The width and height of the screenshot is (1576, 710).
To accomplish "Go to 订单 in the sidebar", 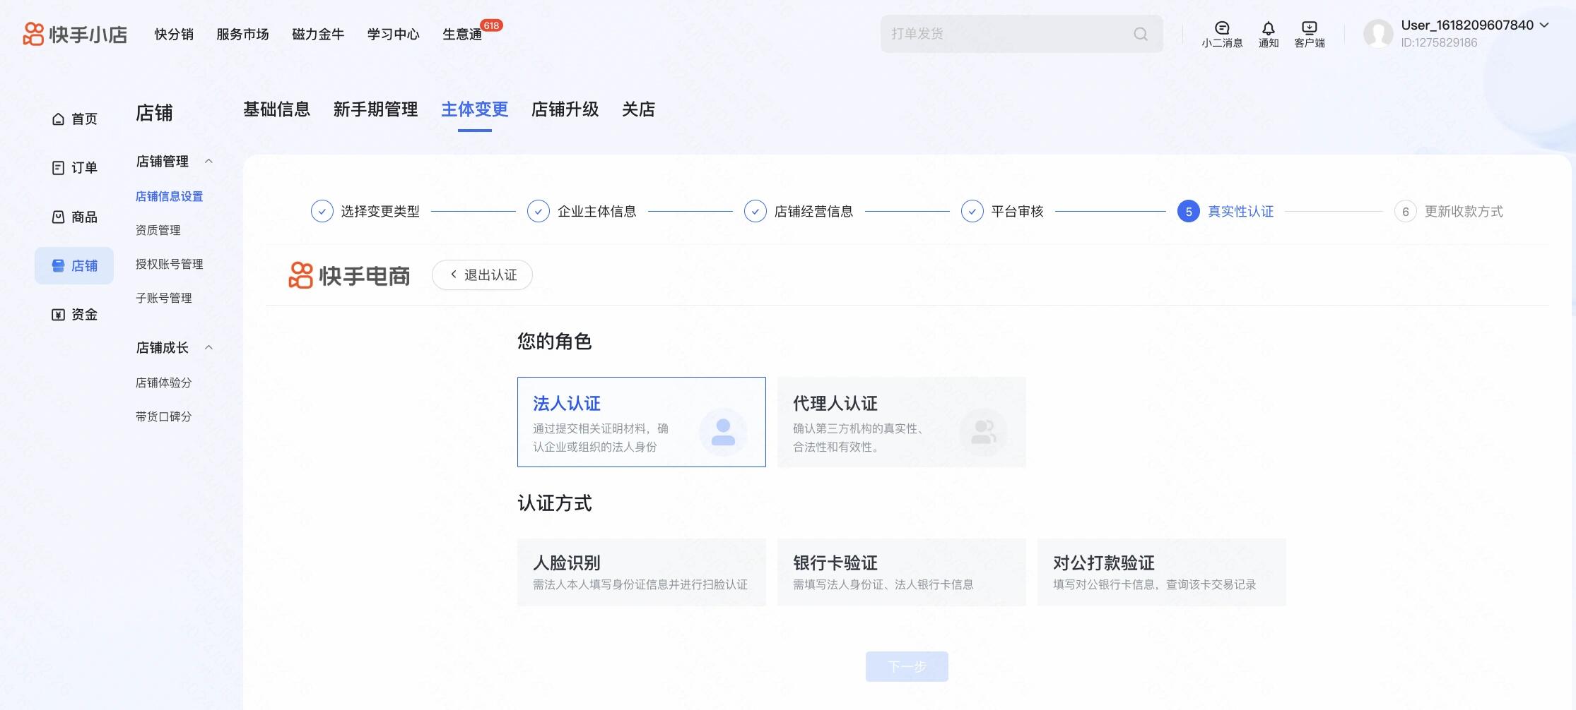I will (74, 167).
